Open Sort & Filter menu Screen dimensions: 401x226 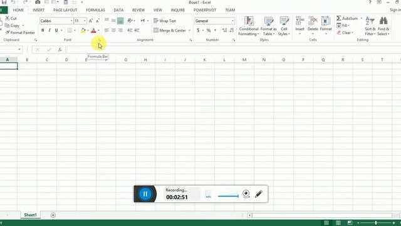pyautogui.click(x=370, y=26)
